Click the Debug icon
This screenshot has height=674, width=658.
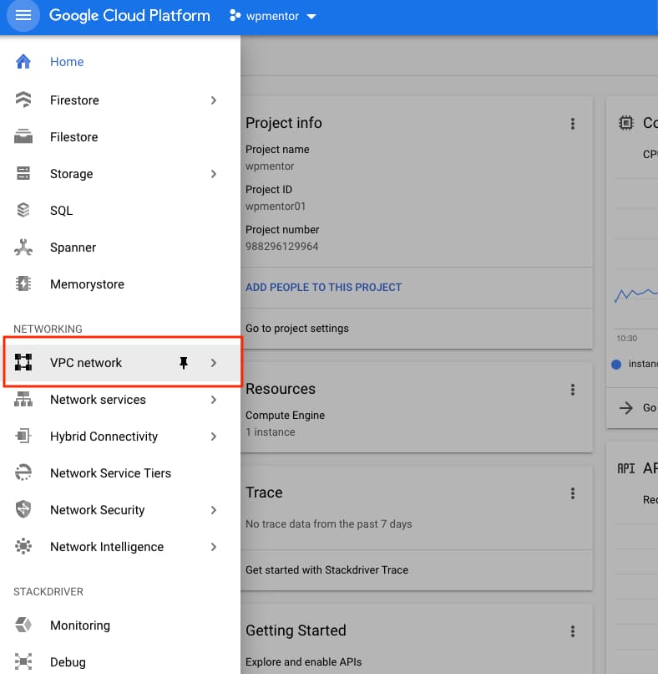[23, 661]
